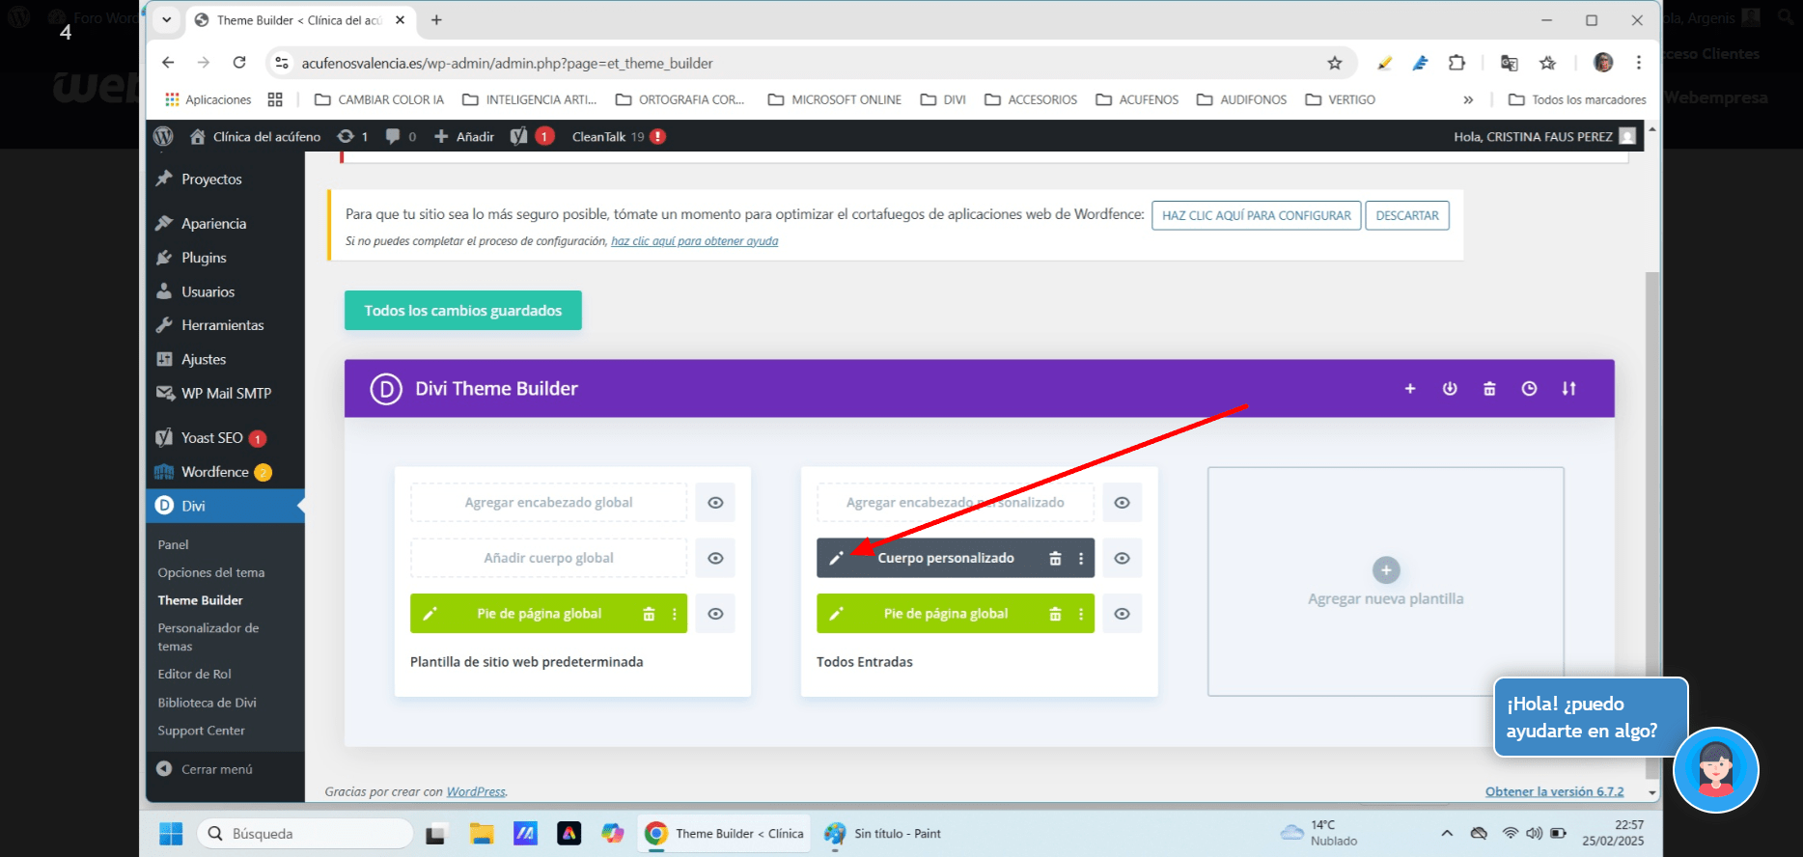This screenshot has width=1803, height=857.
Task: Delete Cuerpo personalizado with the trash icon
Action: coord(1055,559)
